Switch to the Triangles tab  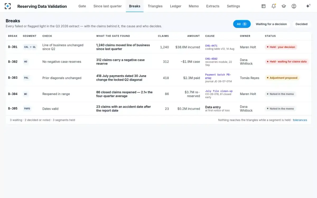pos(155,6)
